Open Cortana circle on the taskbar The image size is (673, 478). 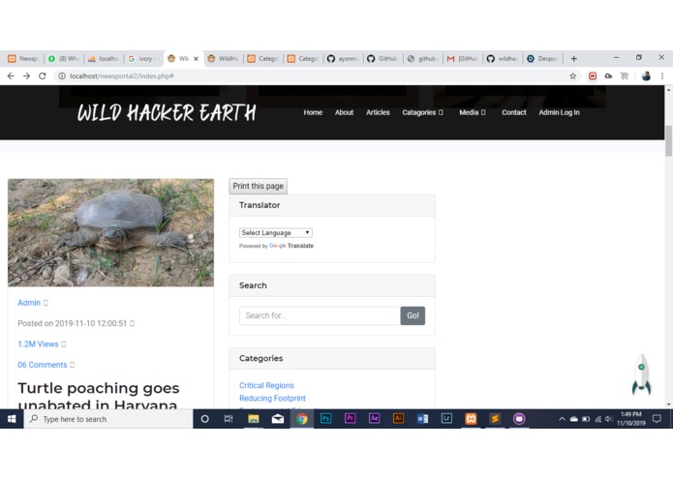[x=204, y=419]
